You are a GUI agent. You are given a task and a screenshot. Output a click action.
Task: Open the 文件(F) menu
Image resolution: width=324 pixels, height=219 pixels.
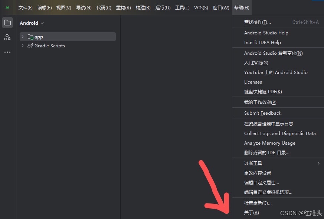(x=25, y=8)
